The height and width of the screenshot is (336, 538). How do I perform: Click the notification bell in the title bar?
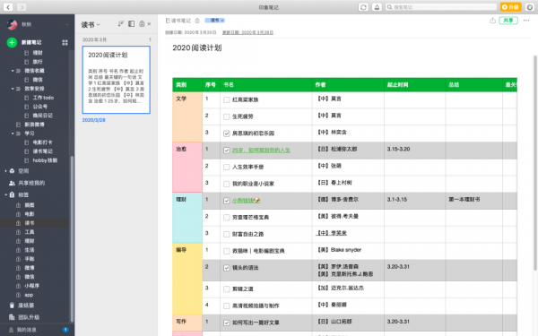377,7
